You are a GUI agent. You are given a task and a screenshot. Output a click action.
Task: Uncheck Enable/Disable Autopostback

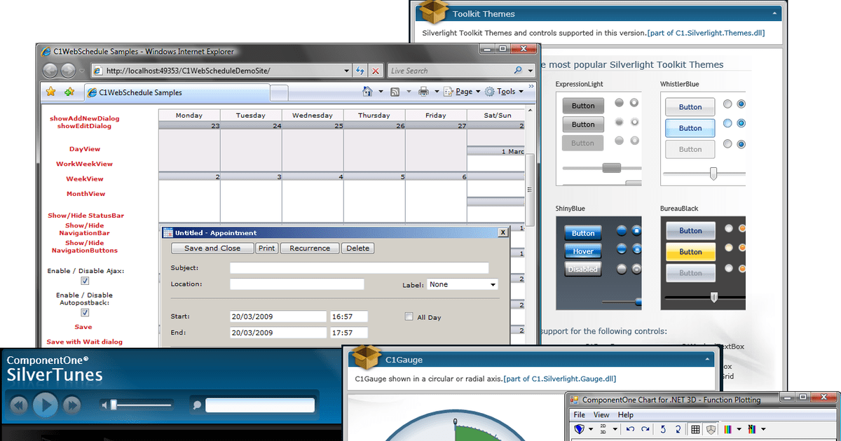point(85,312)
